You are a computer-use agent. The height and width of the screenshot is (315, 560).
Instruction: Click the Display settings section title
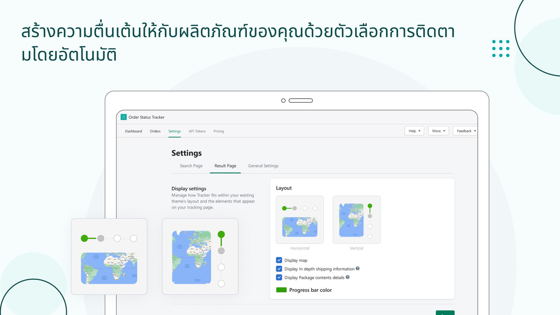[x=189, y=189]
